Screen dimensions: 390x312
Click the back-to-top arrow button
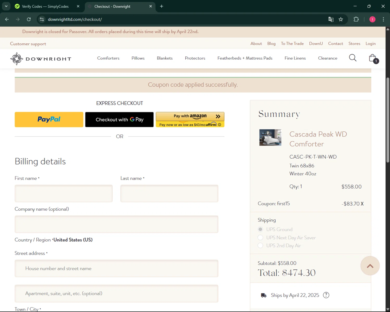(x=370, y=266)
